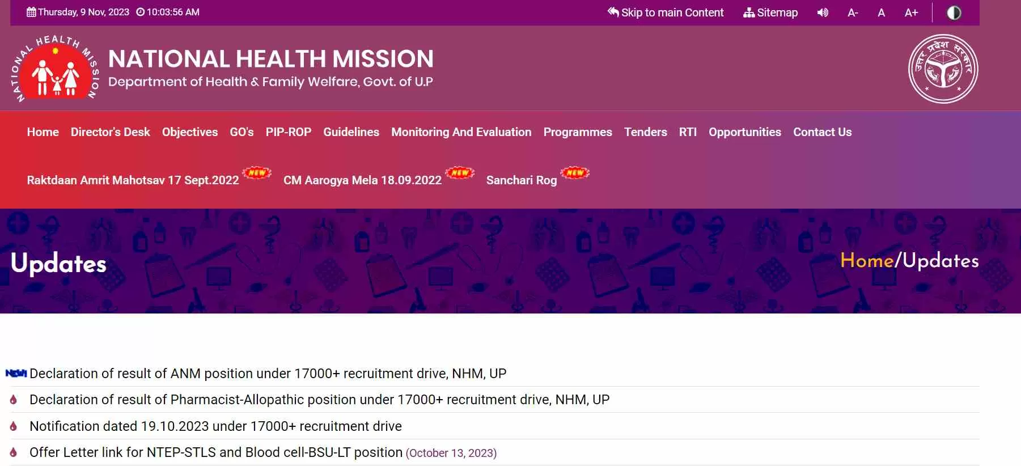
Task: Open the Programmes menu item
Action: (x=578, y=132)
